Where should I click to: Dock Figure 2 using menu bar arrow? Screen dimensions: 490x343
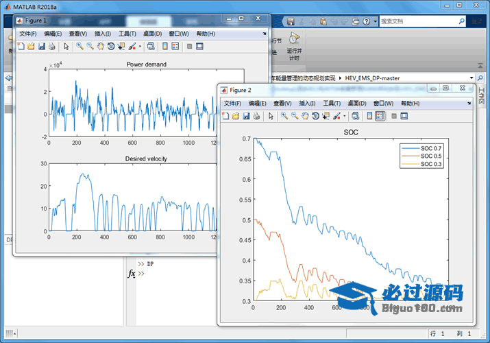click(469, 103)
